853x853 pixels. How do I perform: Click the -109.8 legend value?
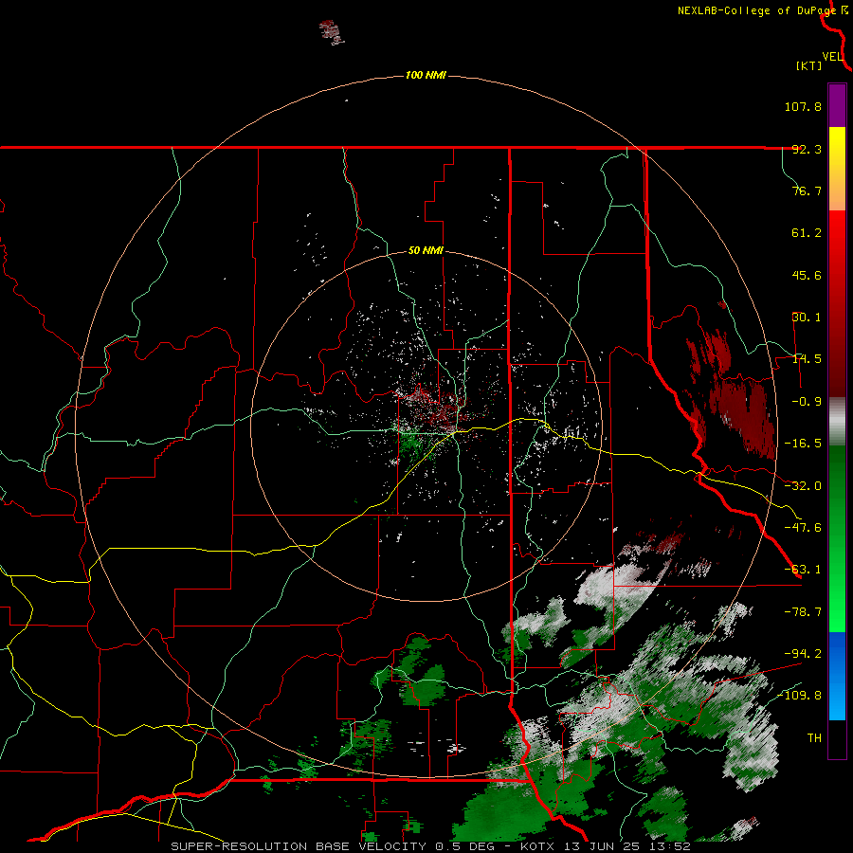(800, 696)
